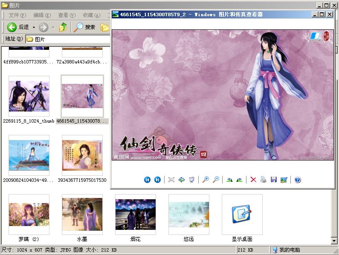Viewport: 339px width, 255px height.
Task: Rotate image counterclockwise
Action: 240,180
